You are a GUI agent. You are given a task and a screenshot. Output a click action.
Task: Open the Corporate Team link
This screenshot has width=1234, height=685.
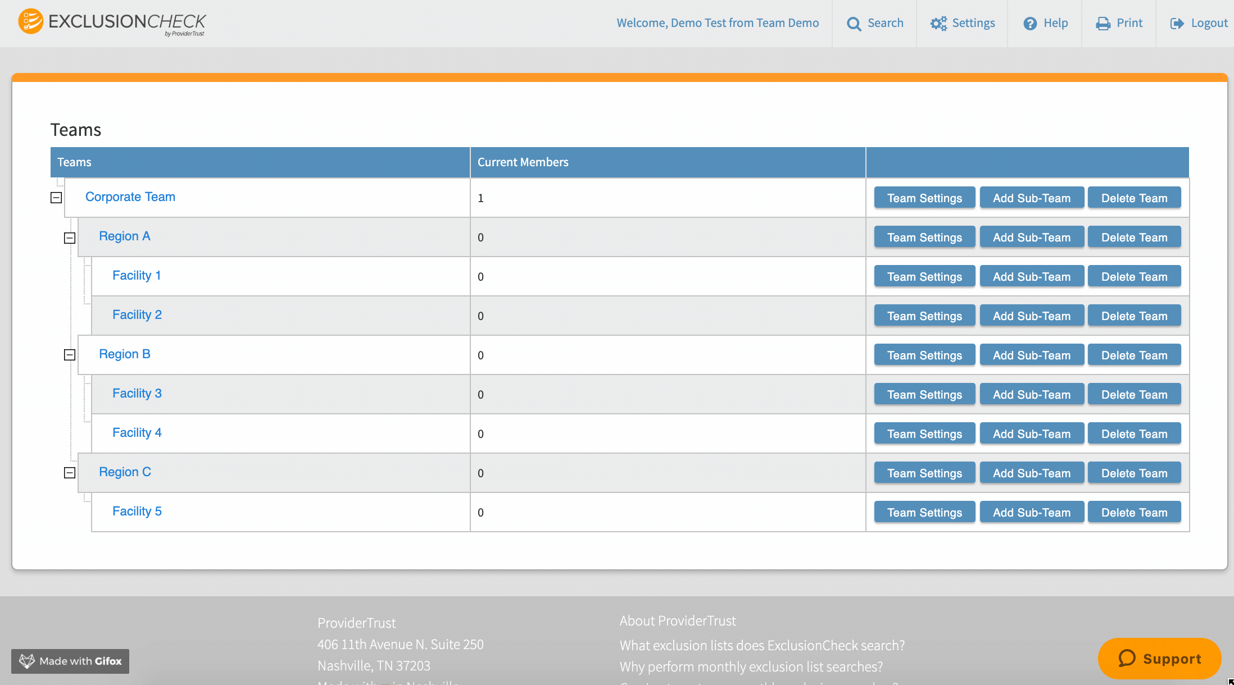click(130, 197)
